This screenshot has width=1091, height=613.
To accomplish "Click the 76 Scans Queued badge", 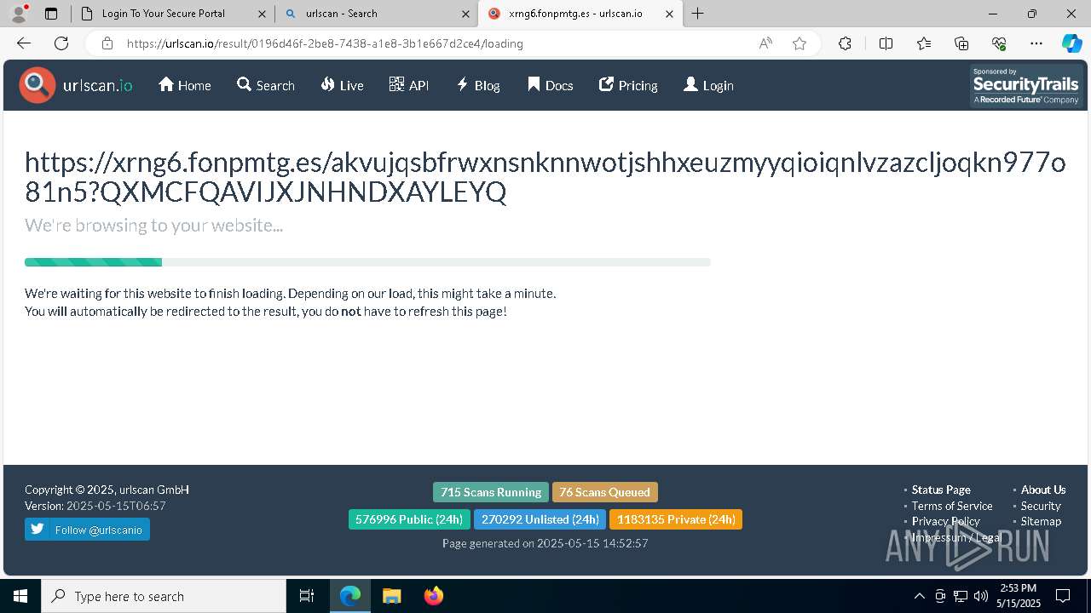I will click(604, 492).
